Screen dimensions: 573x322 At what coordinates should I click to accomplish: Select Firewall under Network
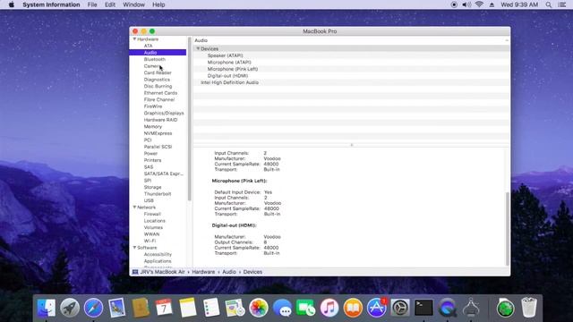pyautogui.click(x=152, y=215)
